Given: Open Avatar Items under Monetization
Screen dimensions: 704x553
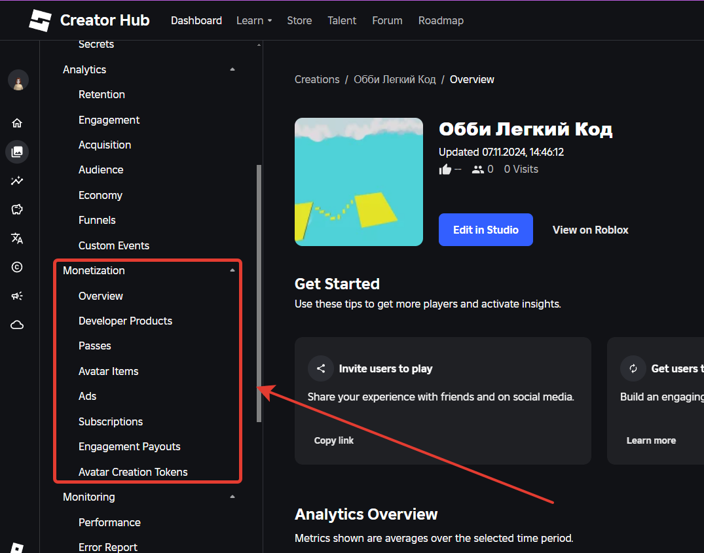Looking at the screenshot, I should tap(109, 371).
